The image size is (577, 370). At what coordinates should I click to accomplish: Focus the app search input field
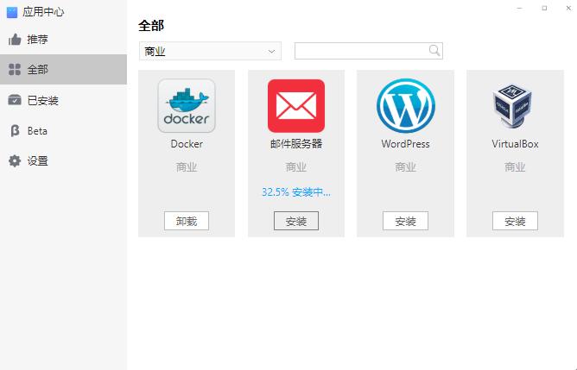click(x=368, y=51)
